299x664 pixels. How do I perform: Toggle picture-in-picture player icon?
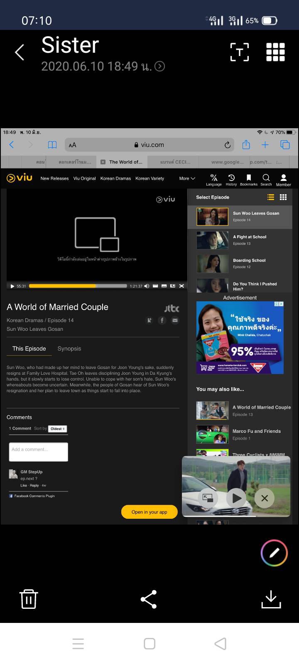pyautogui.click(x=173, y=286)
